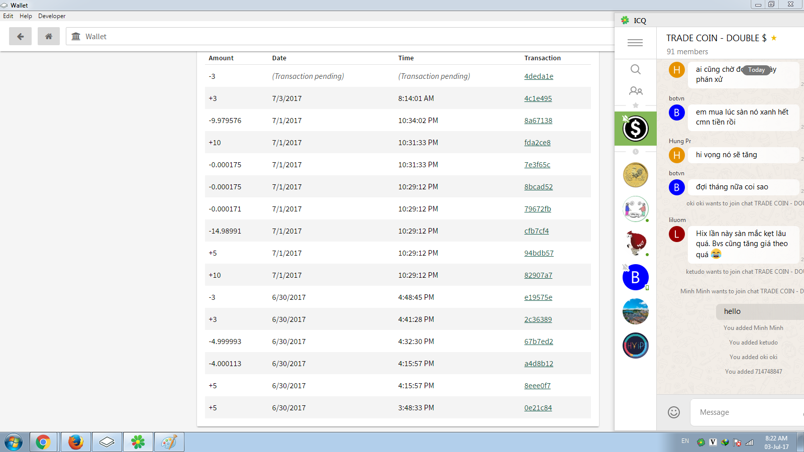Select the blue B contact avatar
The height and width of the screenshot is (452, 804).
coord(635,277)
